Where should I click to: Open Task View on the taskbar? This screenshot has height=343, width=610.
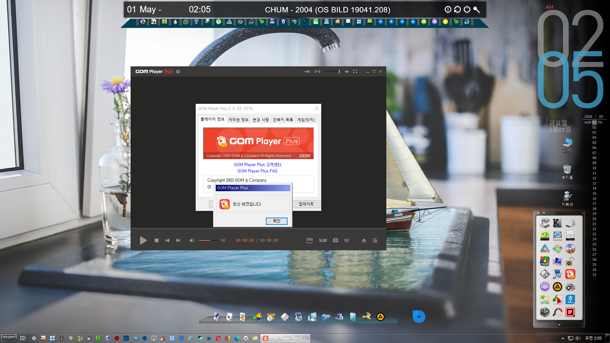[23, 338]
